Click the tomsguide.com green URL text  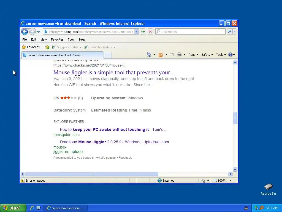(66, 135)
